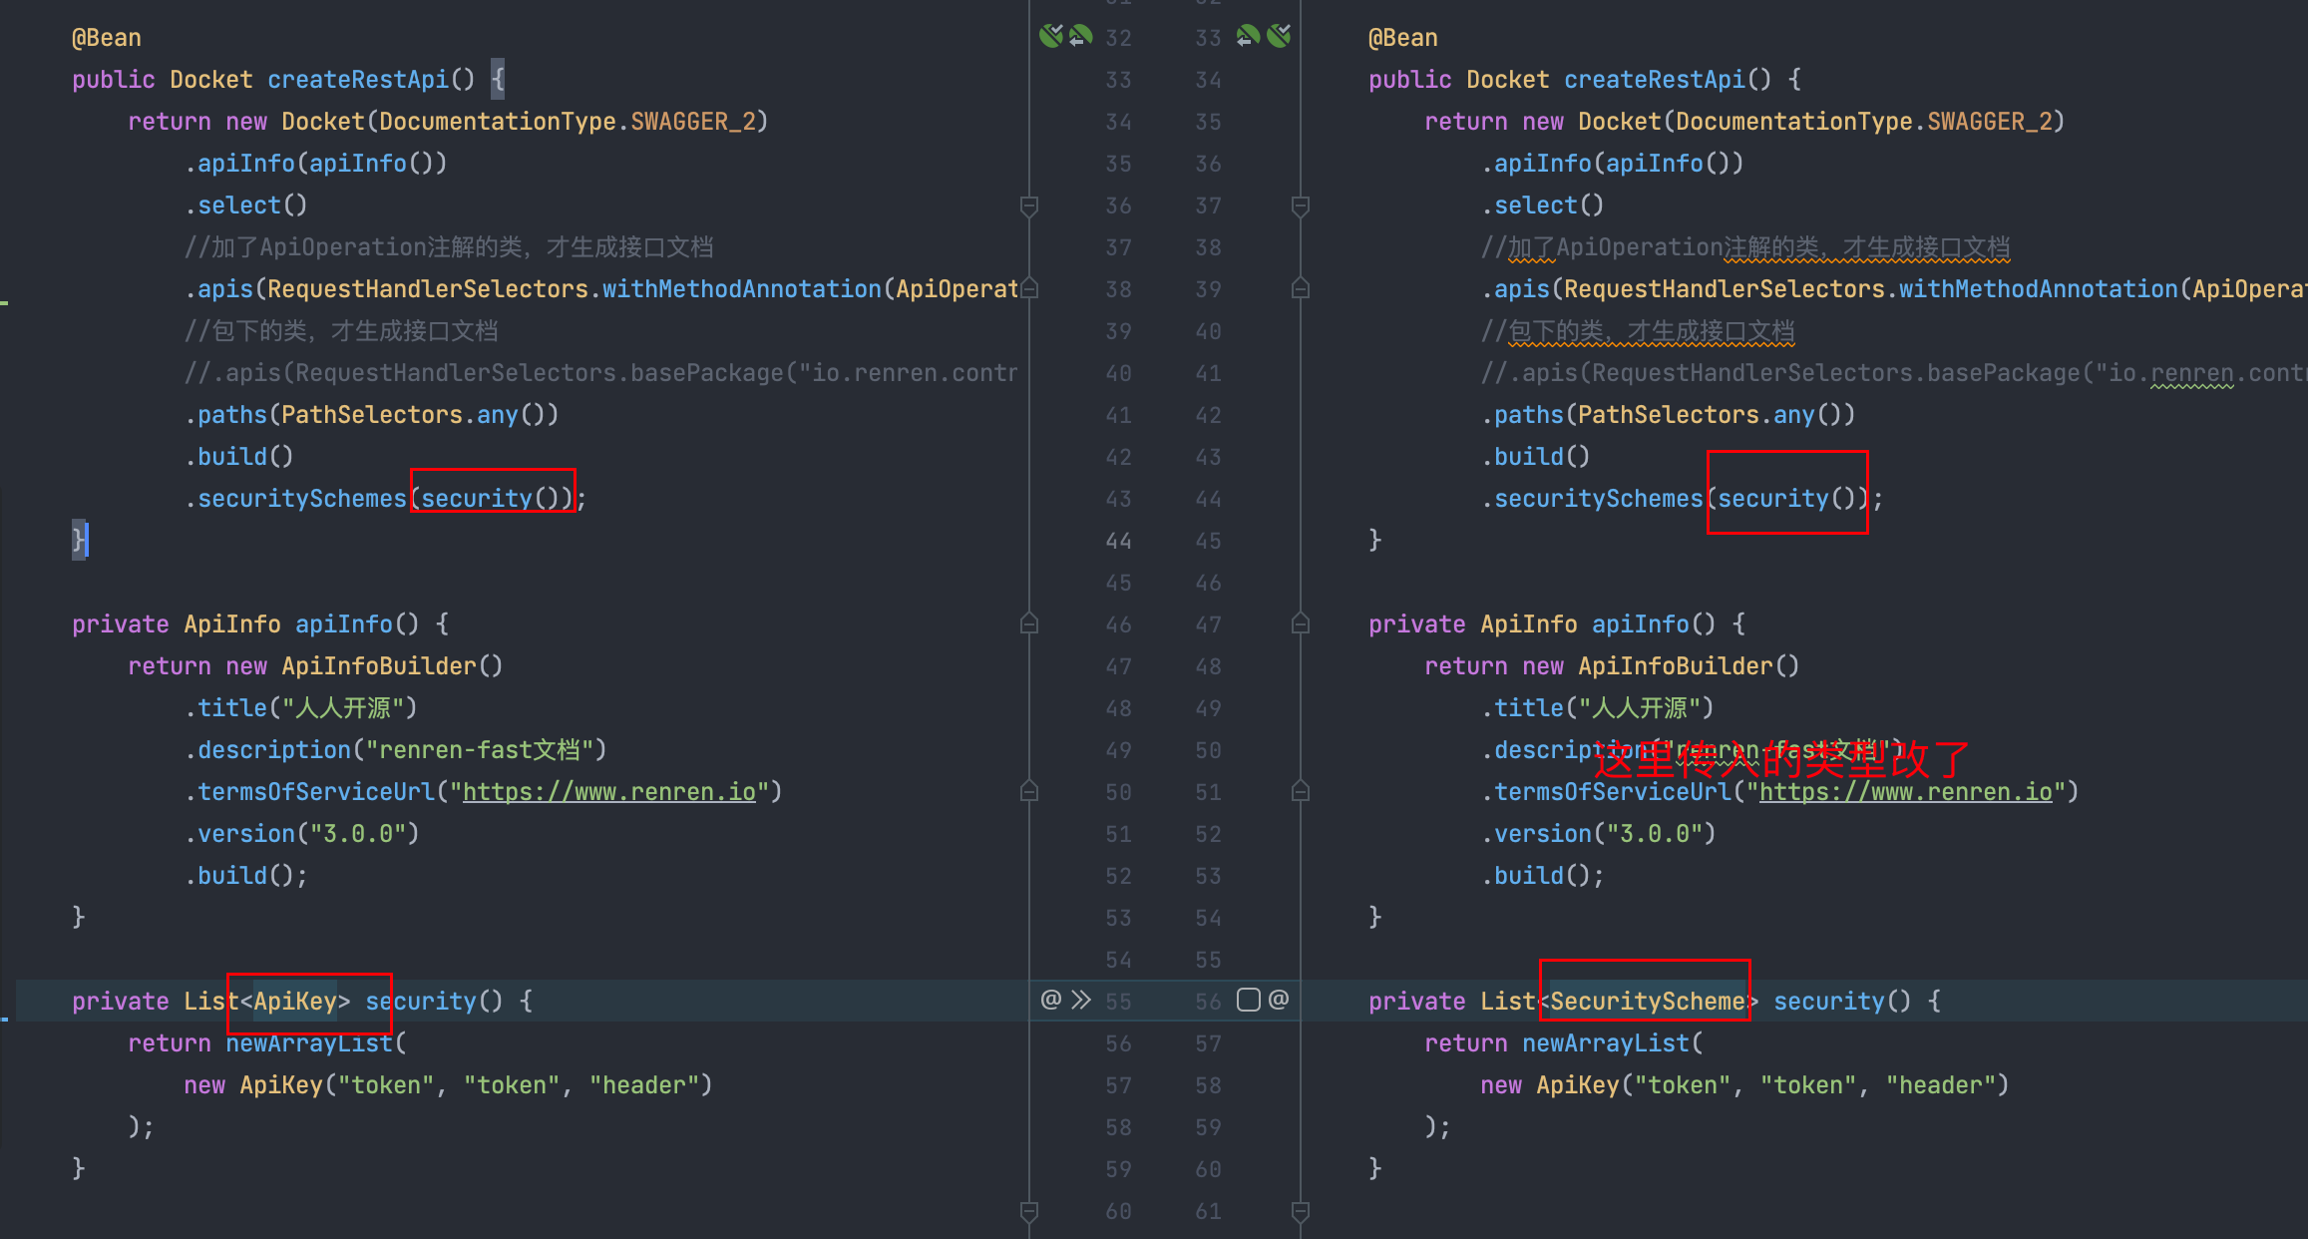Click line number 32 beside left bean icons
Screen dimensions: 2308x1239
(x=1118, y=38)
